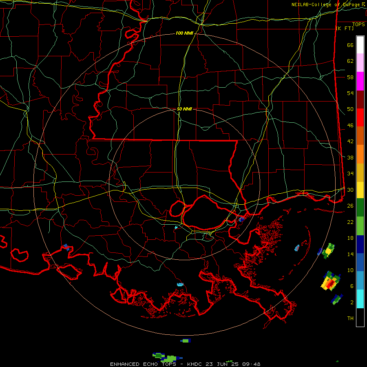
Task: Click the green echo cluster at map bottom
Action: (167, 357)
